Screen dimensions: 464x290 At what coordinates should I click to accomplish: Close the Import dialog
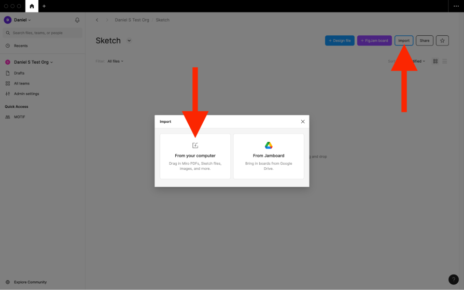pyautogui.click(x=303, y=122)
